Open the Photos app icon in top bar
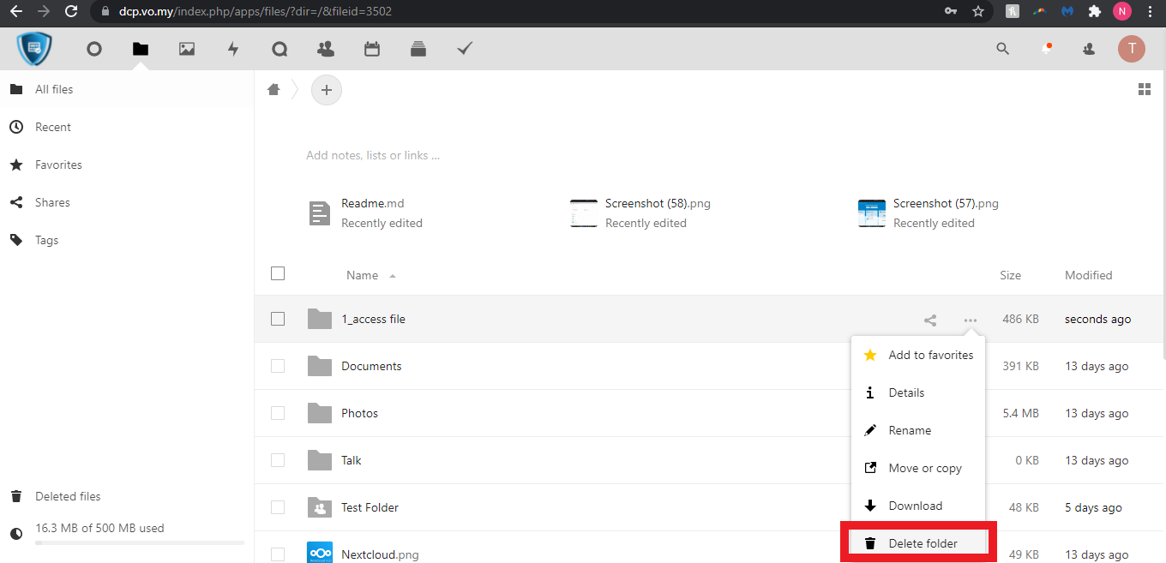 click(187, 49)
